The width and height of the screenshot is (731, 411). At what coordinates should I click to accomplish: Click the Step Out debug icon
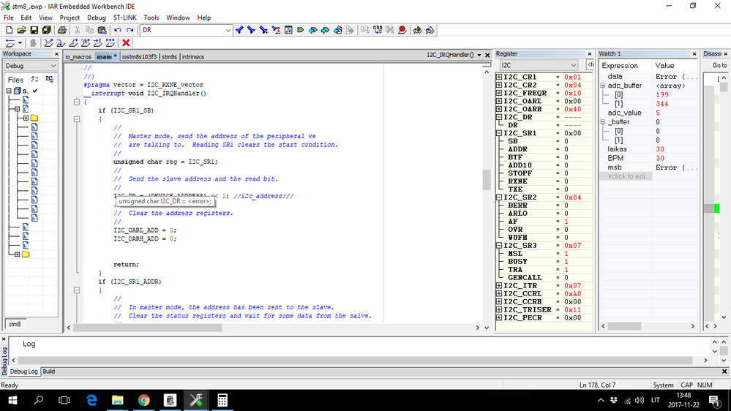pyautogui.click(x=73, y=43)
